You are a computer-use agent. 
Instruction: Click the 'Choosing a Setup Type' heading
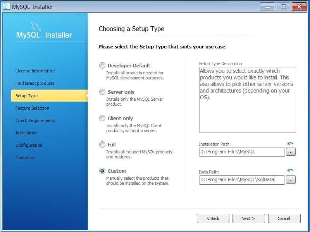point(131,29)
